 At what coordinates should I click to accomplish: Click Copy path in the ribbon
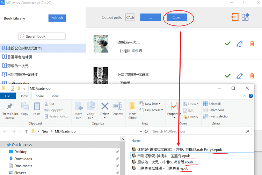pyautogui.click(x=54, y=110)
